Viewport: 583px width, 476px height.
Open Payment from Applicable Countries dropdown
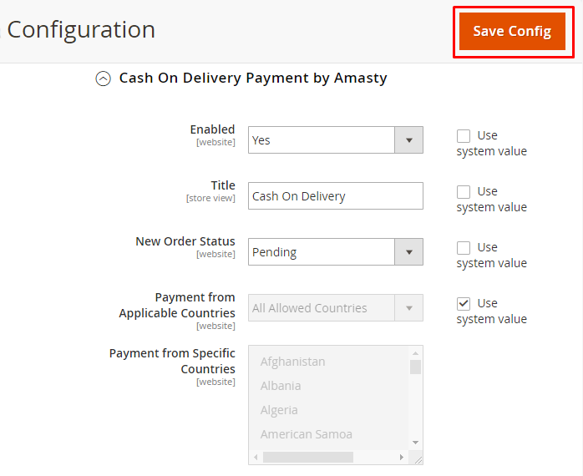[x=335, y=308]
